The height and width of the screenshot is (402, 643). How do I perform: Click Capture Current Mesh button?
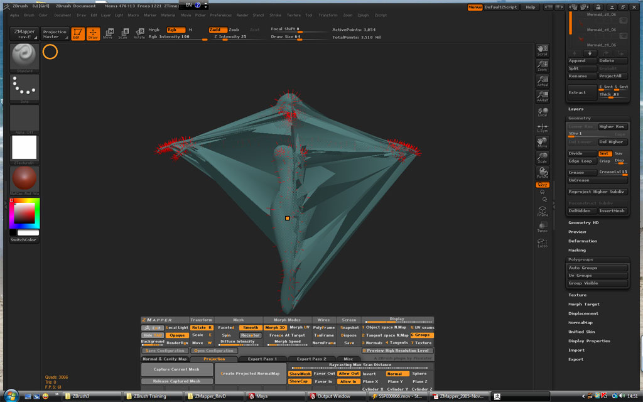176,369
